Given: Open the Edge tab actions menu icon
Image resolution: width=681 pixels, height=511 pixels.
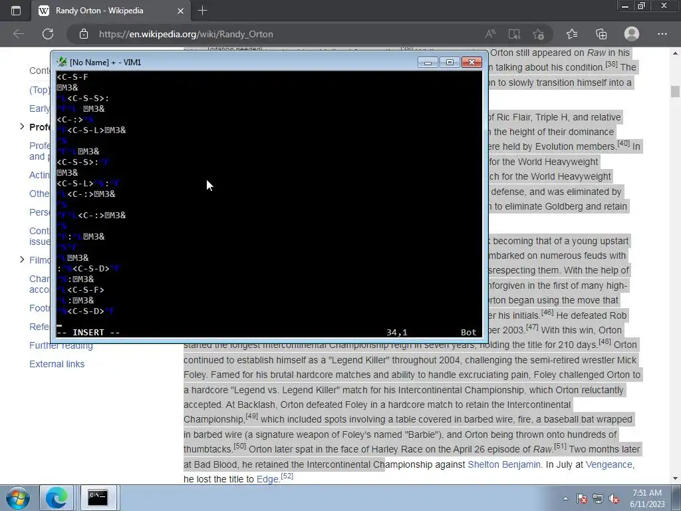Looking at the screenshot, I should click(x=16, y=11).
